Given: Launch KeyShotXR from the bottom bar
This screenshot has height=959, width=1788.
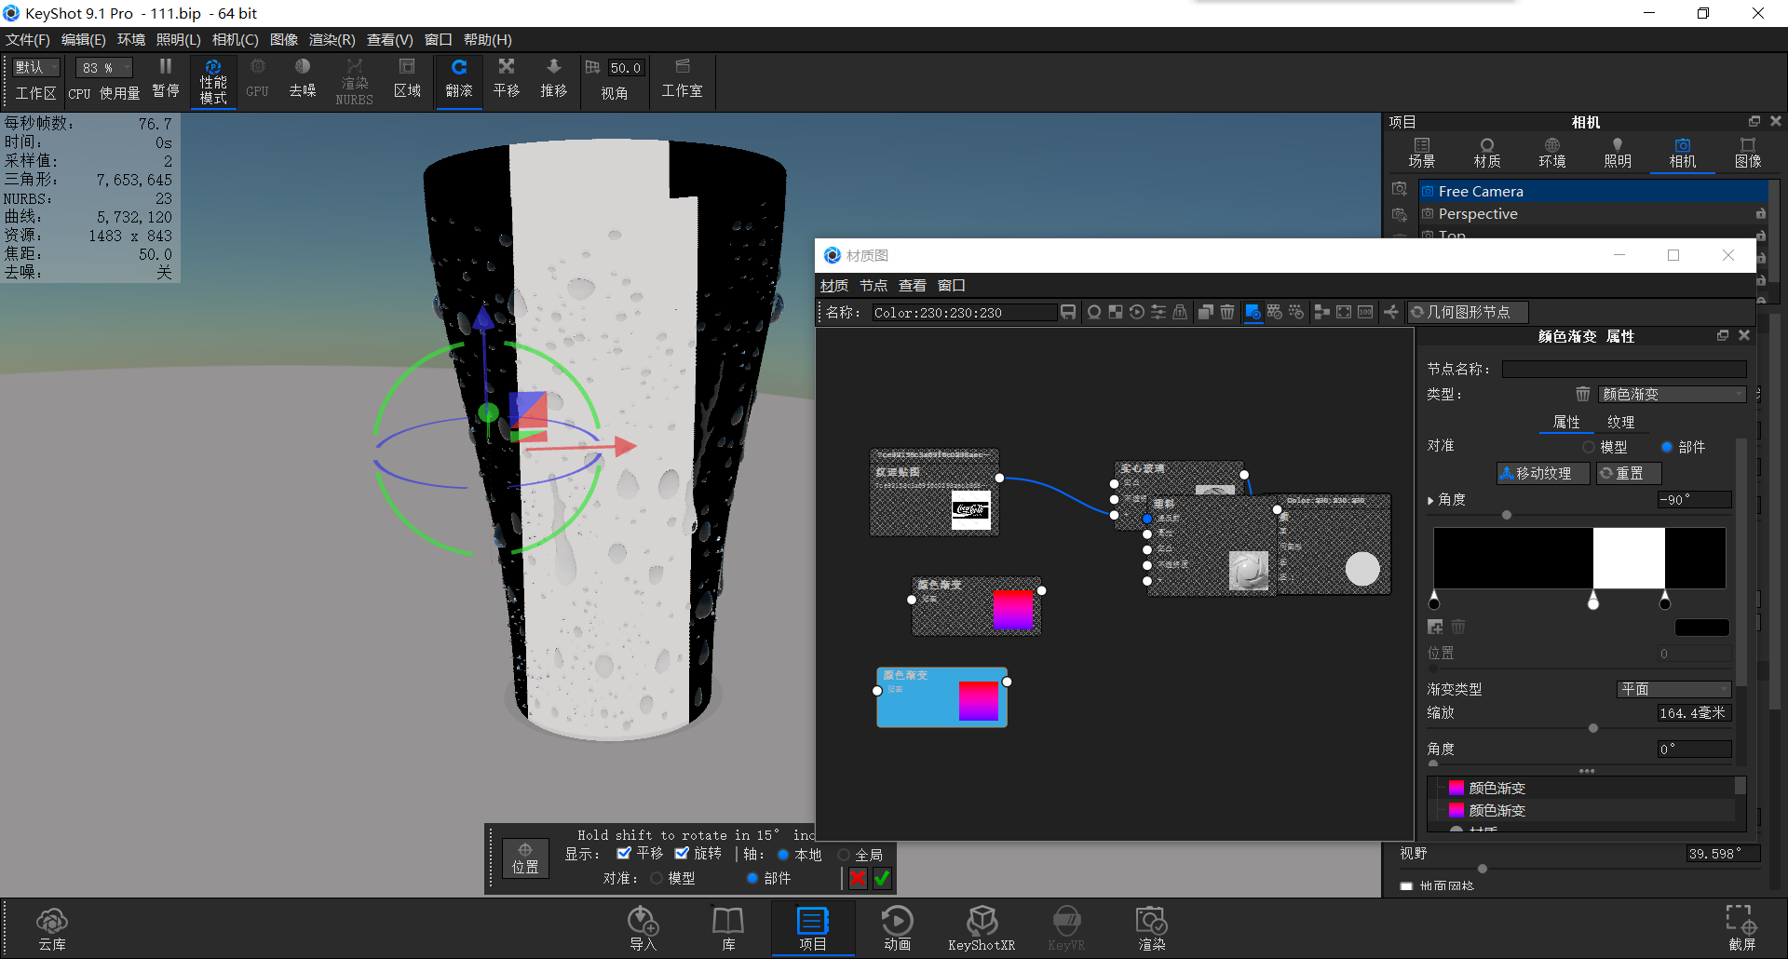Looking at the screenshot, I should click(982, 926).
